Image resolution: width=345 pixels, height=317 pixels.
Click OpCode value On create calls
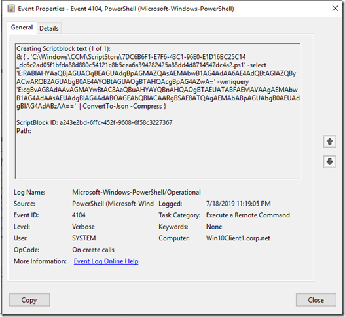click(94, 250)
